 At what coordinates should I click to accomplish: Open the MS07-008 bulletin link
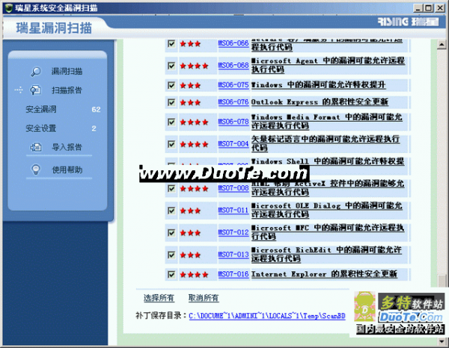(233, 188)
